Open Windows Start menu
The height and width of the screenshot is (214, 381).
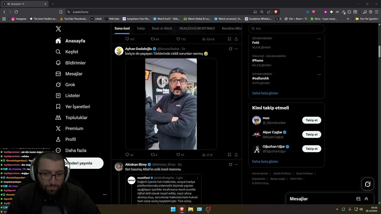(173, 209)
